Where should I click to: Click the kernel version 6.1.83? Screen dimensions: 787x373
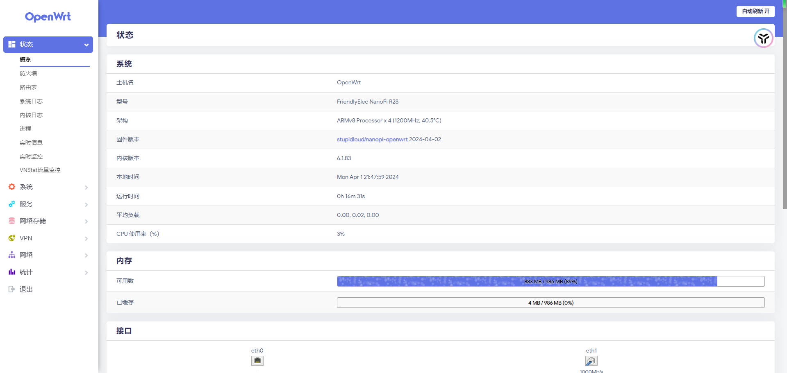click(x=344, y=158)
